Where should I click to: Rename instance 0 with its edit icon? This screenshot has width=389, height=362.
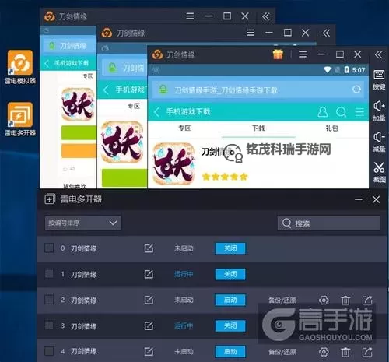[x=149, y=248]
